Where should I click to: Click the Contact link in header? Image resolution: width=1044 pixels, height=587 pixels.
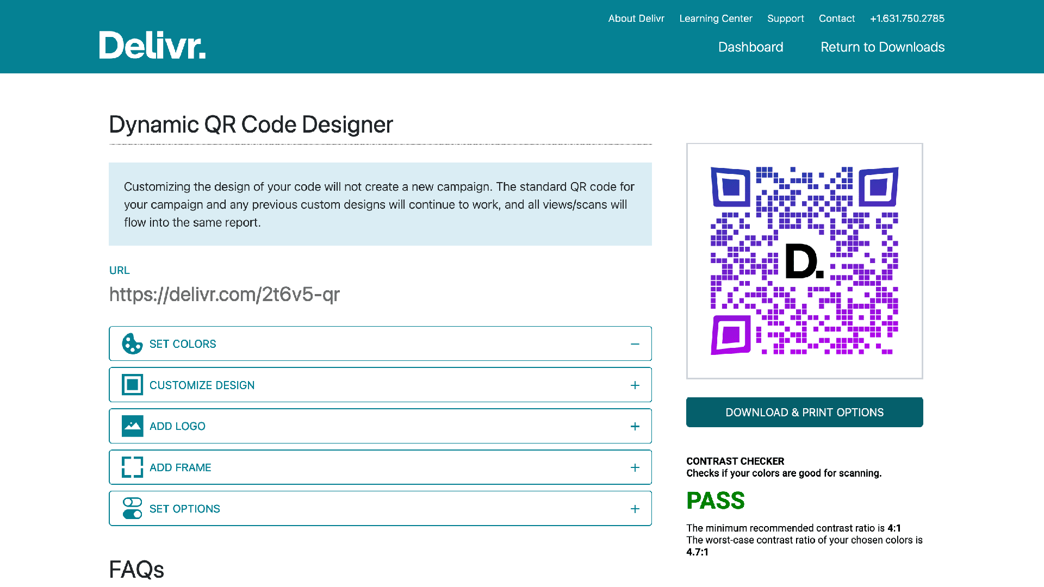pyautogui.click(x=836, y=18)
